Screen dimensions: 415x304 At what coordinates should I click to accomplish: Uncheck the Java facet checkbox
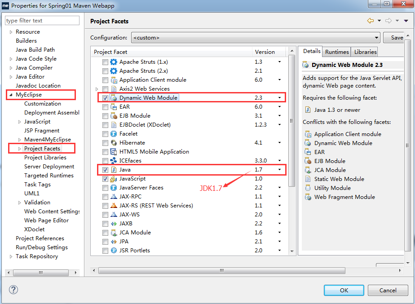pyautogui.click(x=106, y=170)
